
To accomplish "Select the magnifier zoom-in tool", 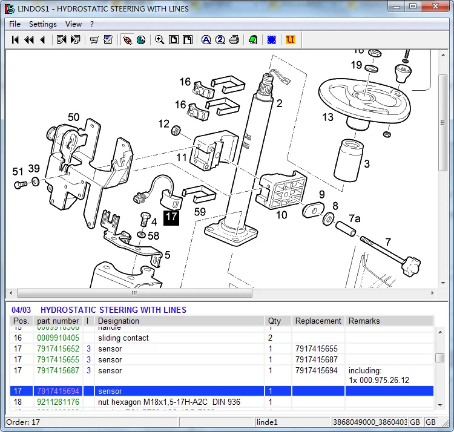I will click(x=160, y=40).
